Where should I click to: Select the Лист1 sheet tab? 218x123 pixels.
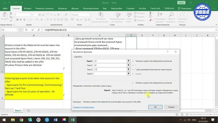(x=18, y=110)
